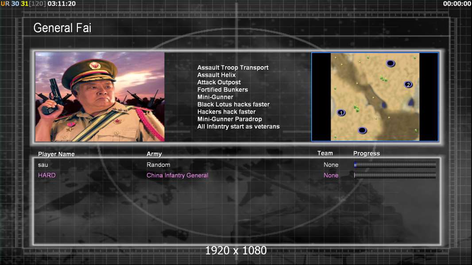The height and width of the screenshot is (265, 472).
Task: Click the 'General Fai' title text
Action: (62, 28)
